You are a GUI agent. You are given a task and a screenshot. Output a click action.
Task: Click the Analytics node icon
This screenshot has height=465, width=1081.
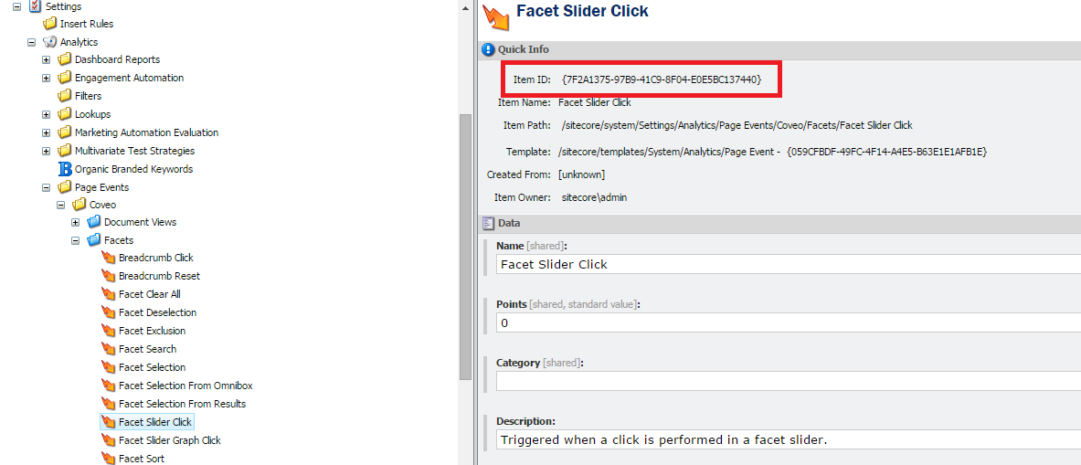pyautogui.click(x=50, y=42)
